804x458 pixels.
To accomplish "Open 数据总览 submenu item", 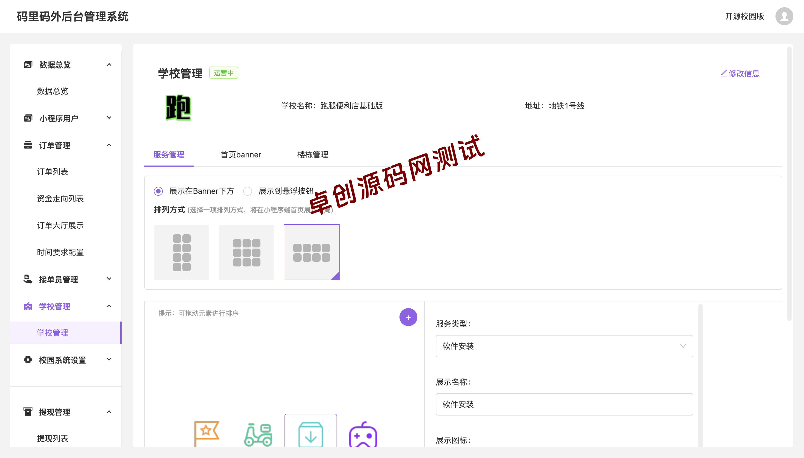I will pos(53,91).
